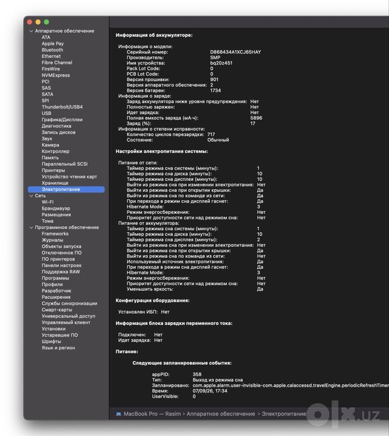The image size is (389, 436).
Task: Select Брандмауэр network entry
Action: [55, 208]
